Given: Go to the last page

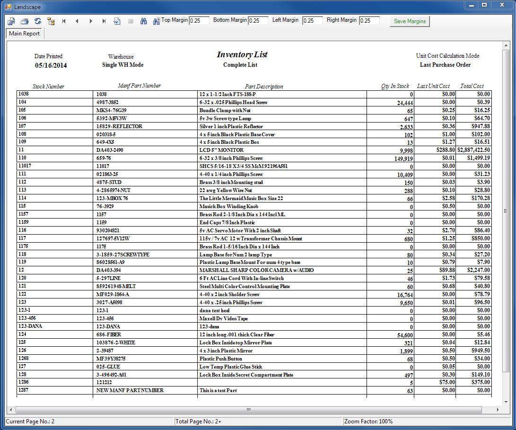Looking at the screenshot, I should (x=104, y=21).
